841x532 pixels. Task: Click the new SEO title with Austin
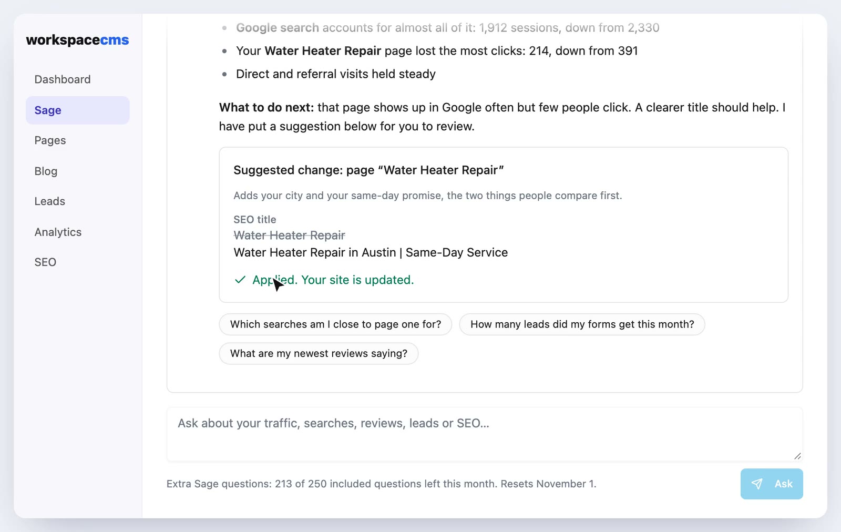371,252
